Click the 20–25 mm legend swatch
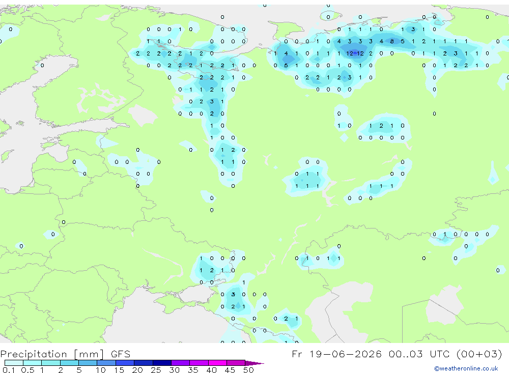 (144, 363)
